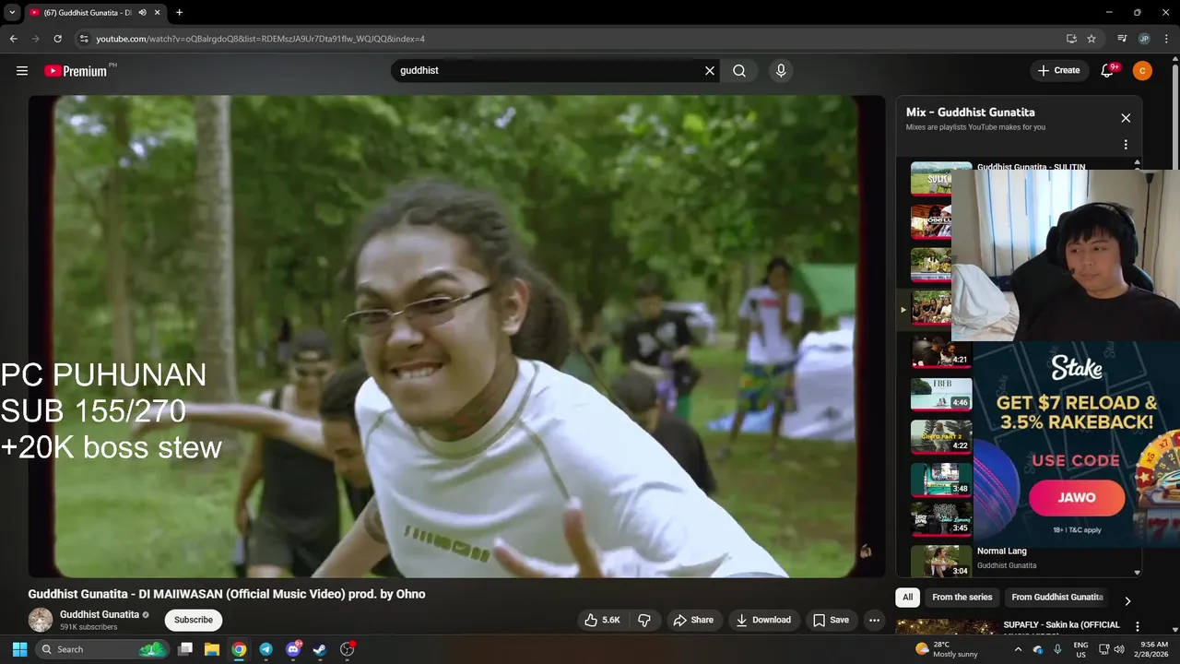The width and height of the screenshot is (1180, 664).
Task: Mute the tab via speaker icon
Action: (x=142, y=13)
